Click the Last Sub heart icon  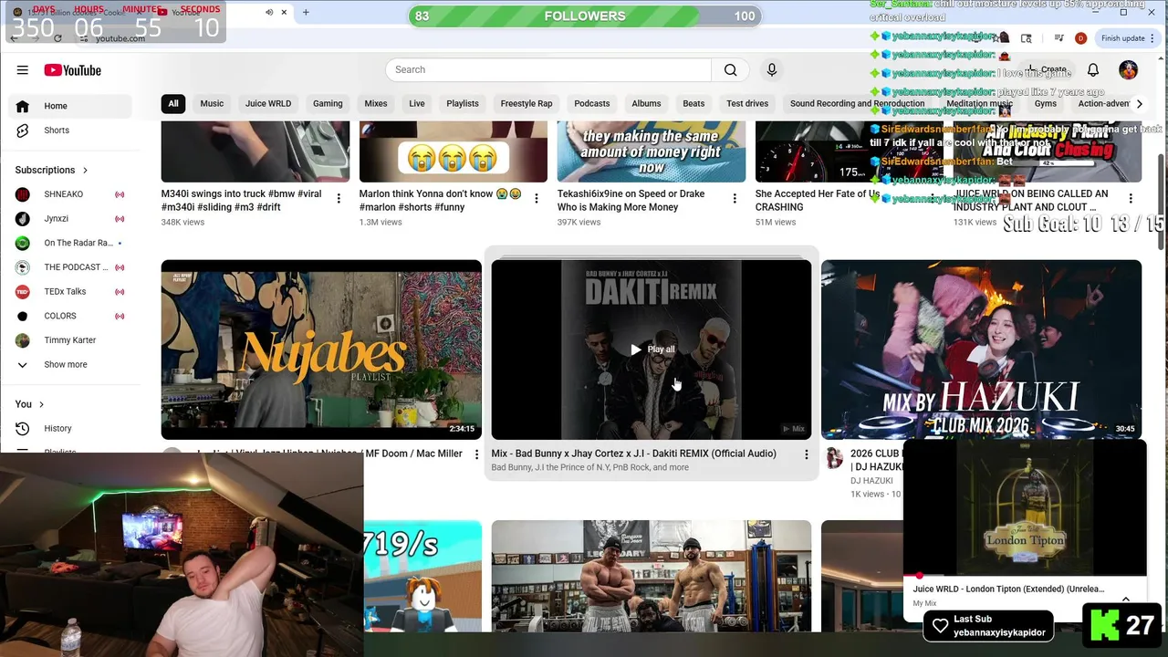click(940, 626)
